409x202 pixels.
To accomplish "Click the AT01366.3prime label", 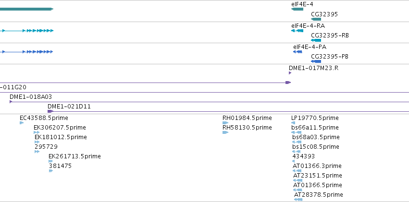I will tap(317, 166).
